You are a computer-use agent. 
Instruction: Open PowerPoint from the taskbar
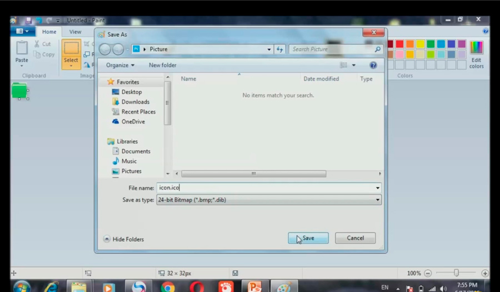coord(255,286)
